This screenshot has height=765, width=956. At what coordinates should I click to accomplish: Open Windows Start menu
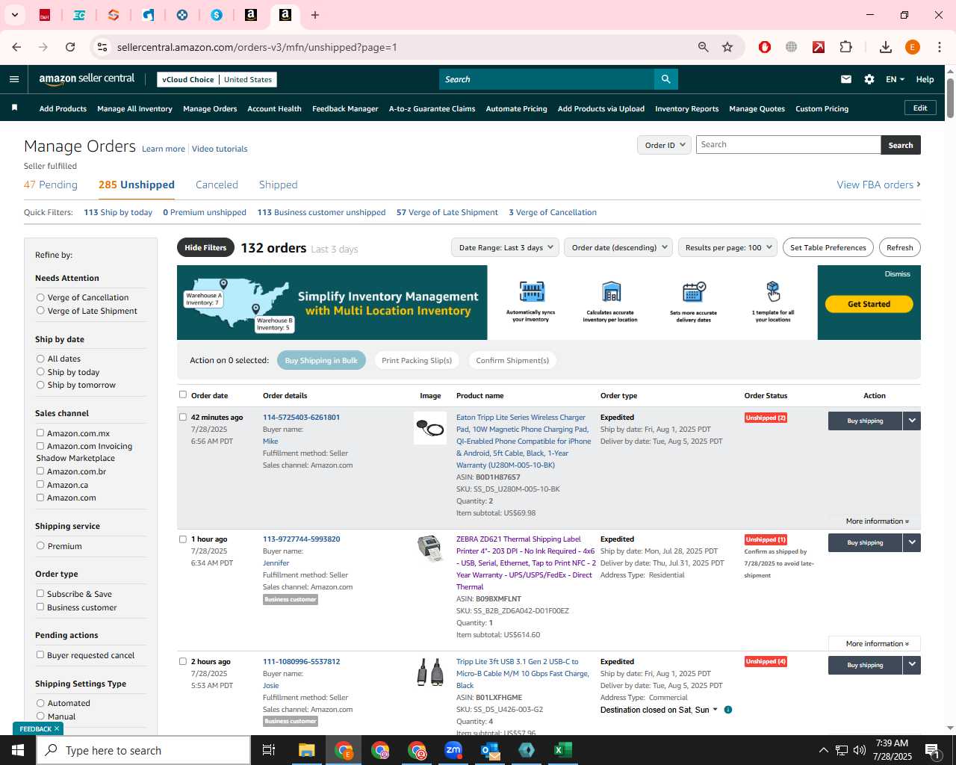pyautogui.click(x=18, y=750)
